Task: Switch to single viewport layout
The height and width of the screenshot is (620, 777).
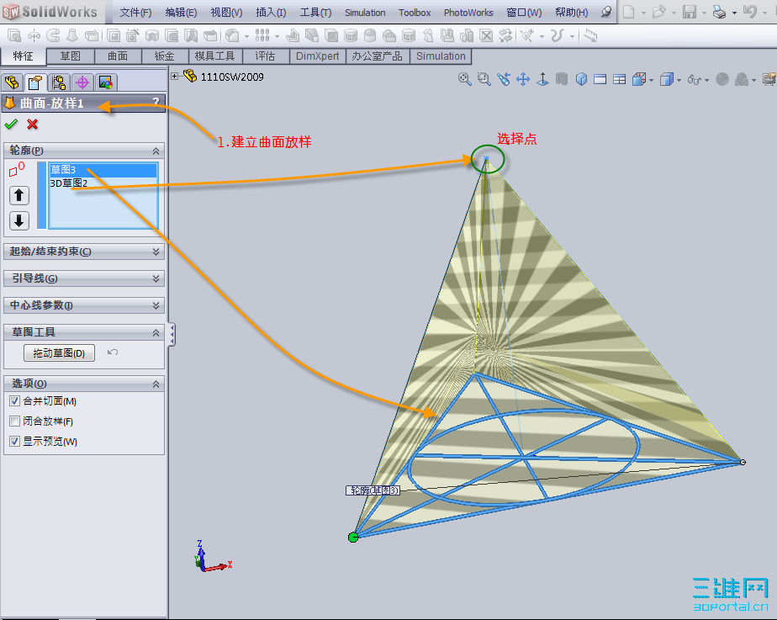Action: (x=600, y=79)
